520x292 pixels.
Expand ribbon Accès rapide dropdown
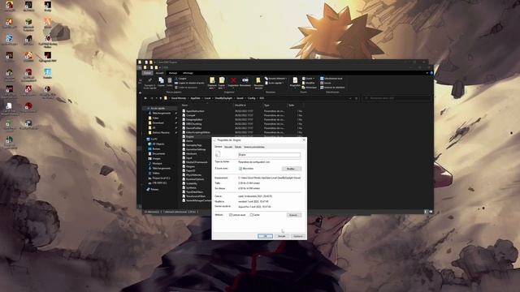(x=274, y=83)
